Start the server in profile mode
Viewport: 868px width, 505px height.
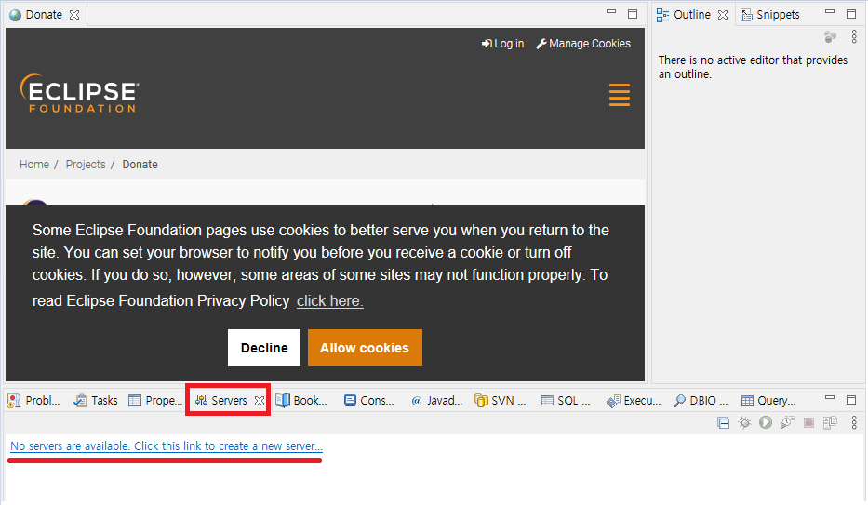coord(787,422)
